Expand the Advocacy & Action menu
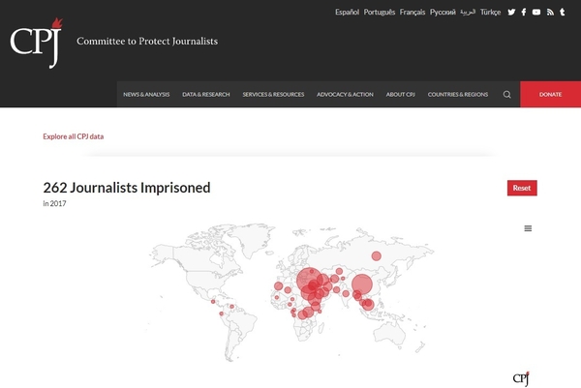The height and width of the screenshot is (388, 581). [x=345, y=95]
